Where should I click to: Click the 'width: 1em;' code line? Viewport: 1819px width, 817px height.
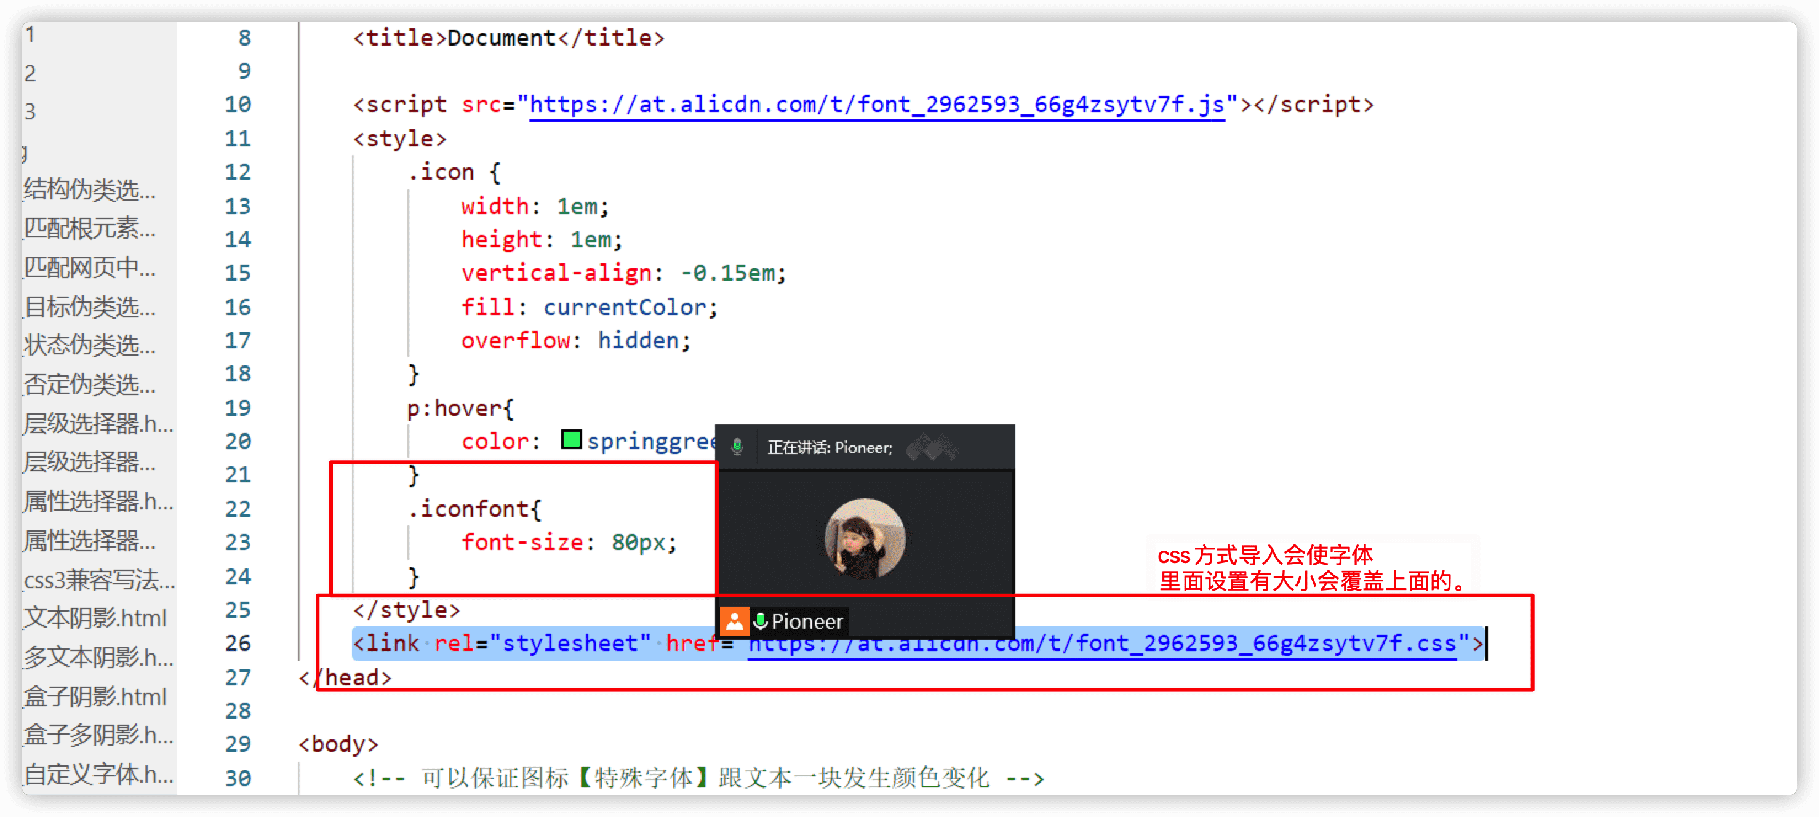click(x=535, y=206)
